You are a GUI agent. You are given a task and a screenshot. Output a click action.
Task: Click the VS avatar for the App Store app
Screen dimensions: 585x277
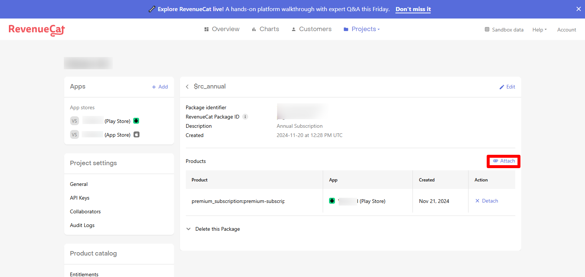(75, 135)
